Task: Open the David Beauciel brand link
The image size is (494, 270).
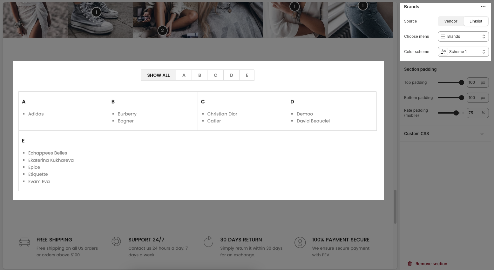Action: [x=313, y=121]
